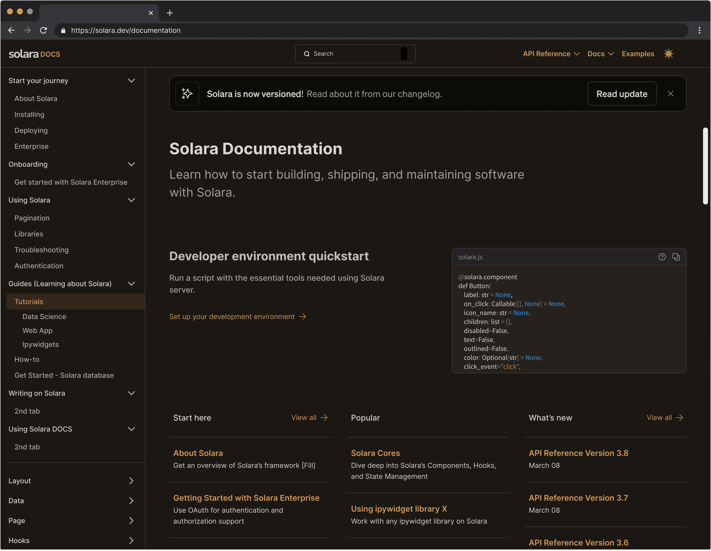The height and width of the screenshot is (551, 711).
Task: Open the Data Science tutorial
Action: tap(44, 316)
